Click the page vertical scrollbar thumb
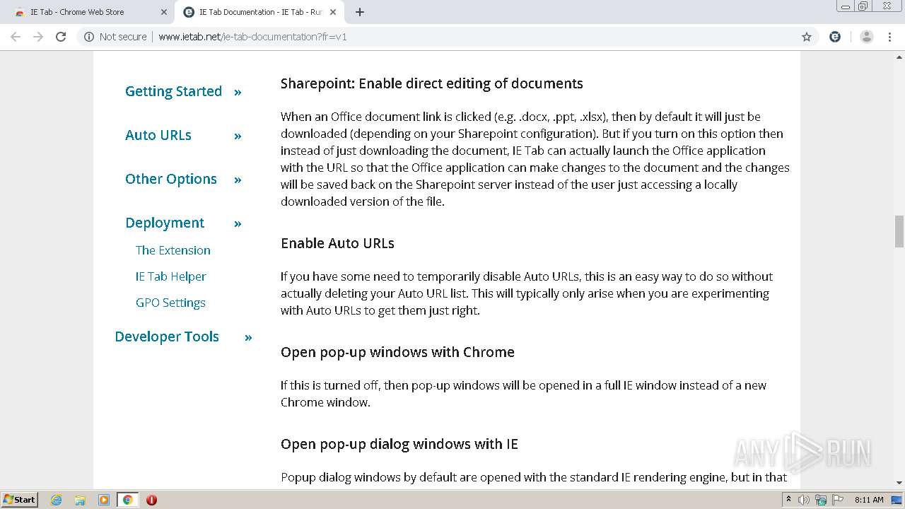 (x=899, y=232)
